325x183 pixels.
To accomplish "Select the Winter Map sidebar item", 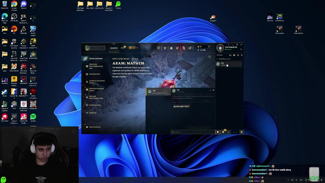I will coord(93,74).
